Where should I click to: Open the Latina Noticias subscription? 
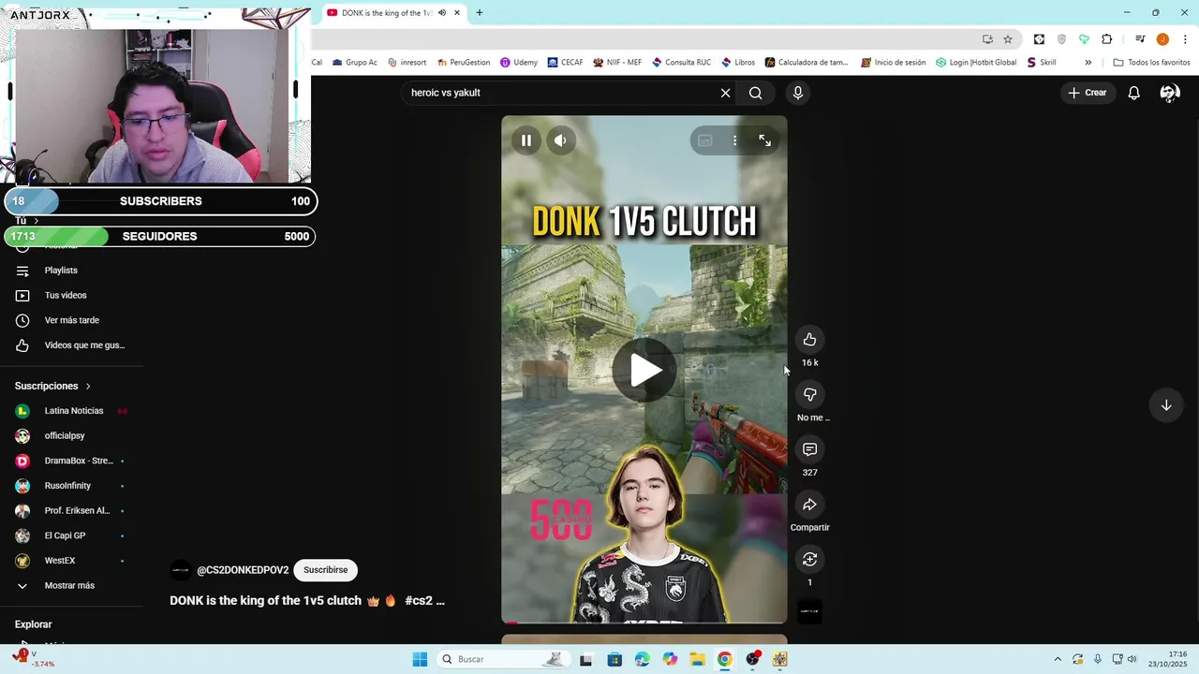(73, 411)
